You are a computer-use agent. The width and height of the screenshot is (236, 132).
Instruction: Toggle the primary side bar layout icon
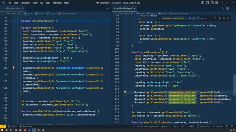coord(203,3)
